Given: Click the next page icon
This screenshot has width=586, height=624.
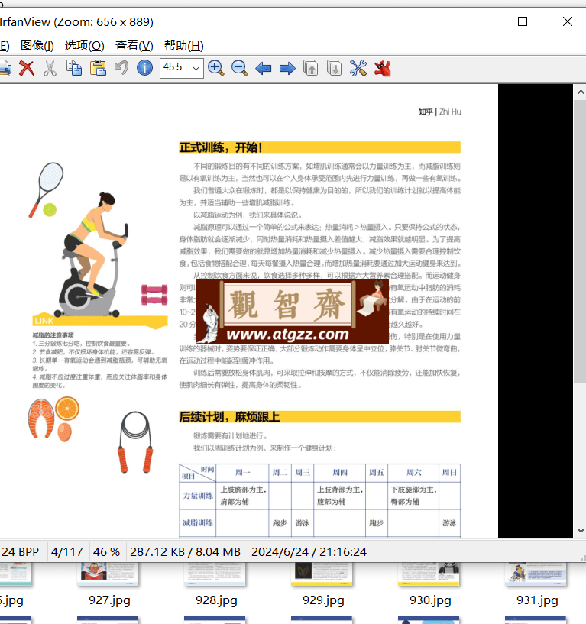Looking at the screenshot, I should click(335, 68).
